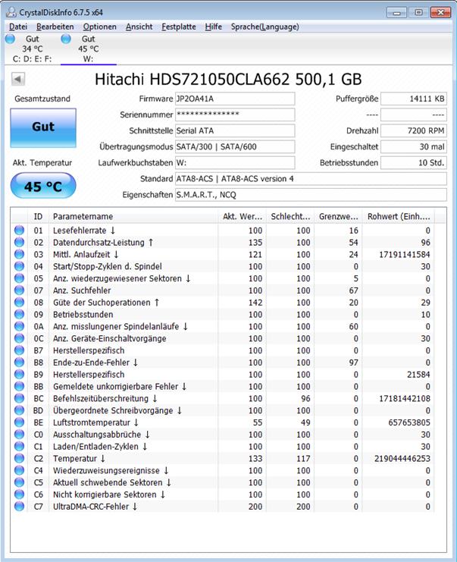
Task: Click the status orb of Nicht korrigierbare Sektoren row
Action: pos(20,494)
